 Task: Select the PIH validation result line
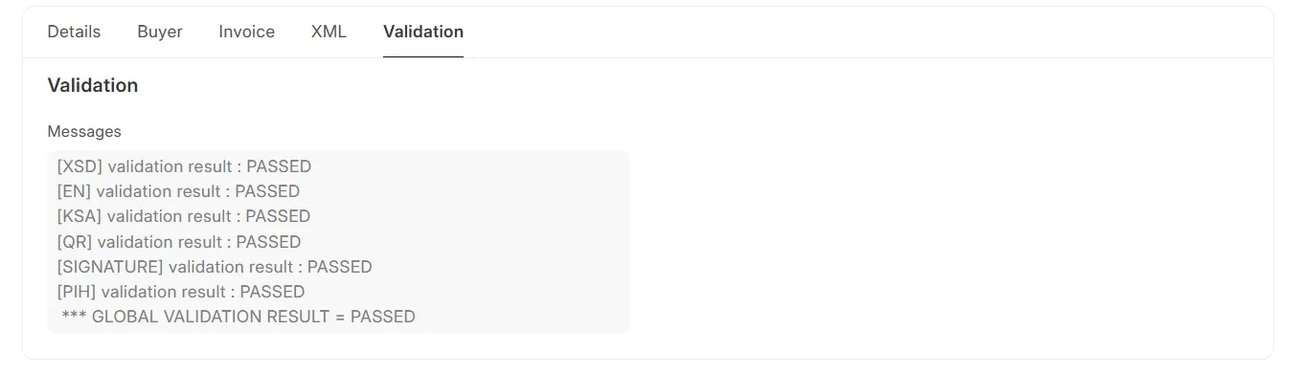[181, 292]
